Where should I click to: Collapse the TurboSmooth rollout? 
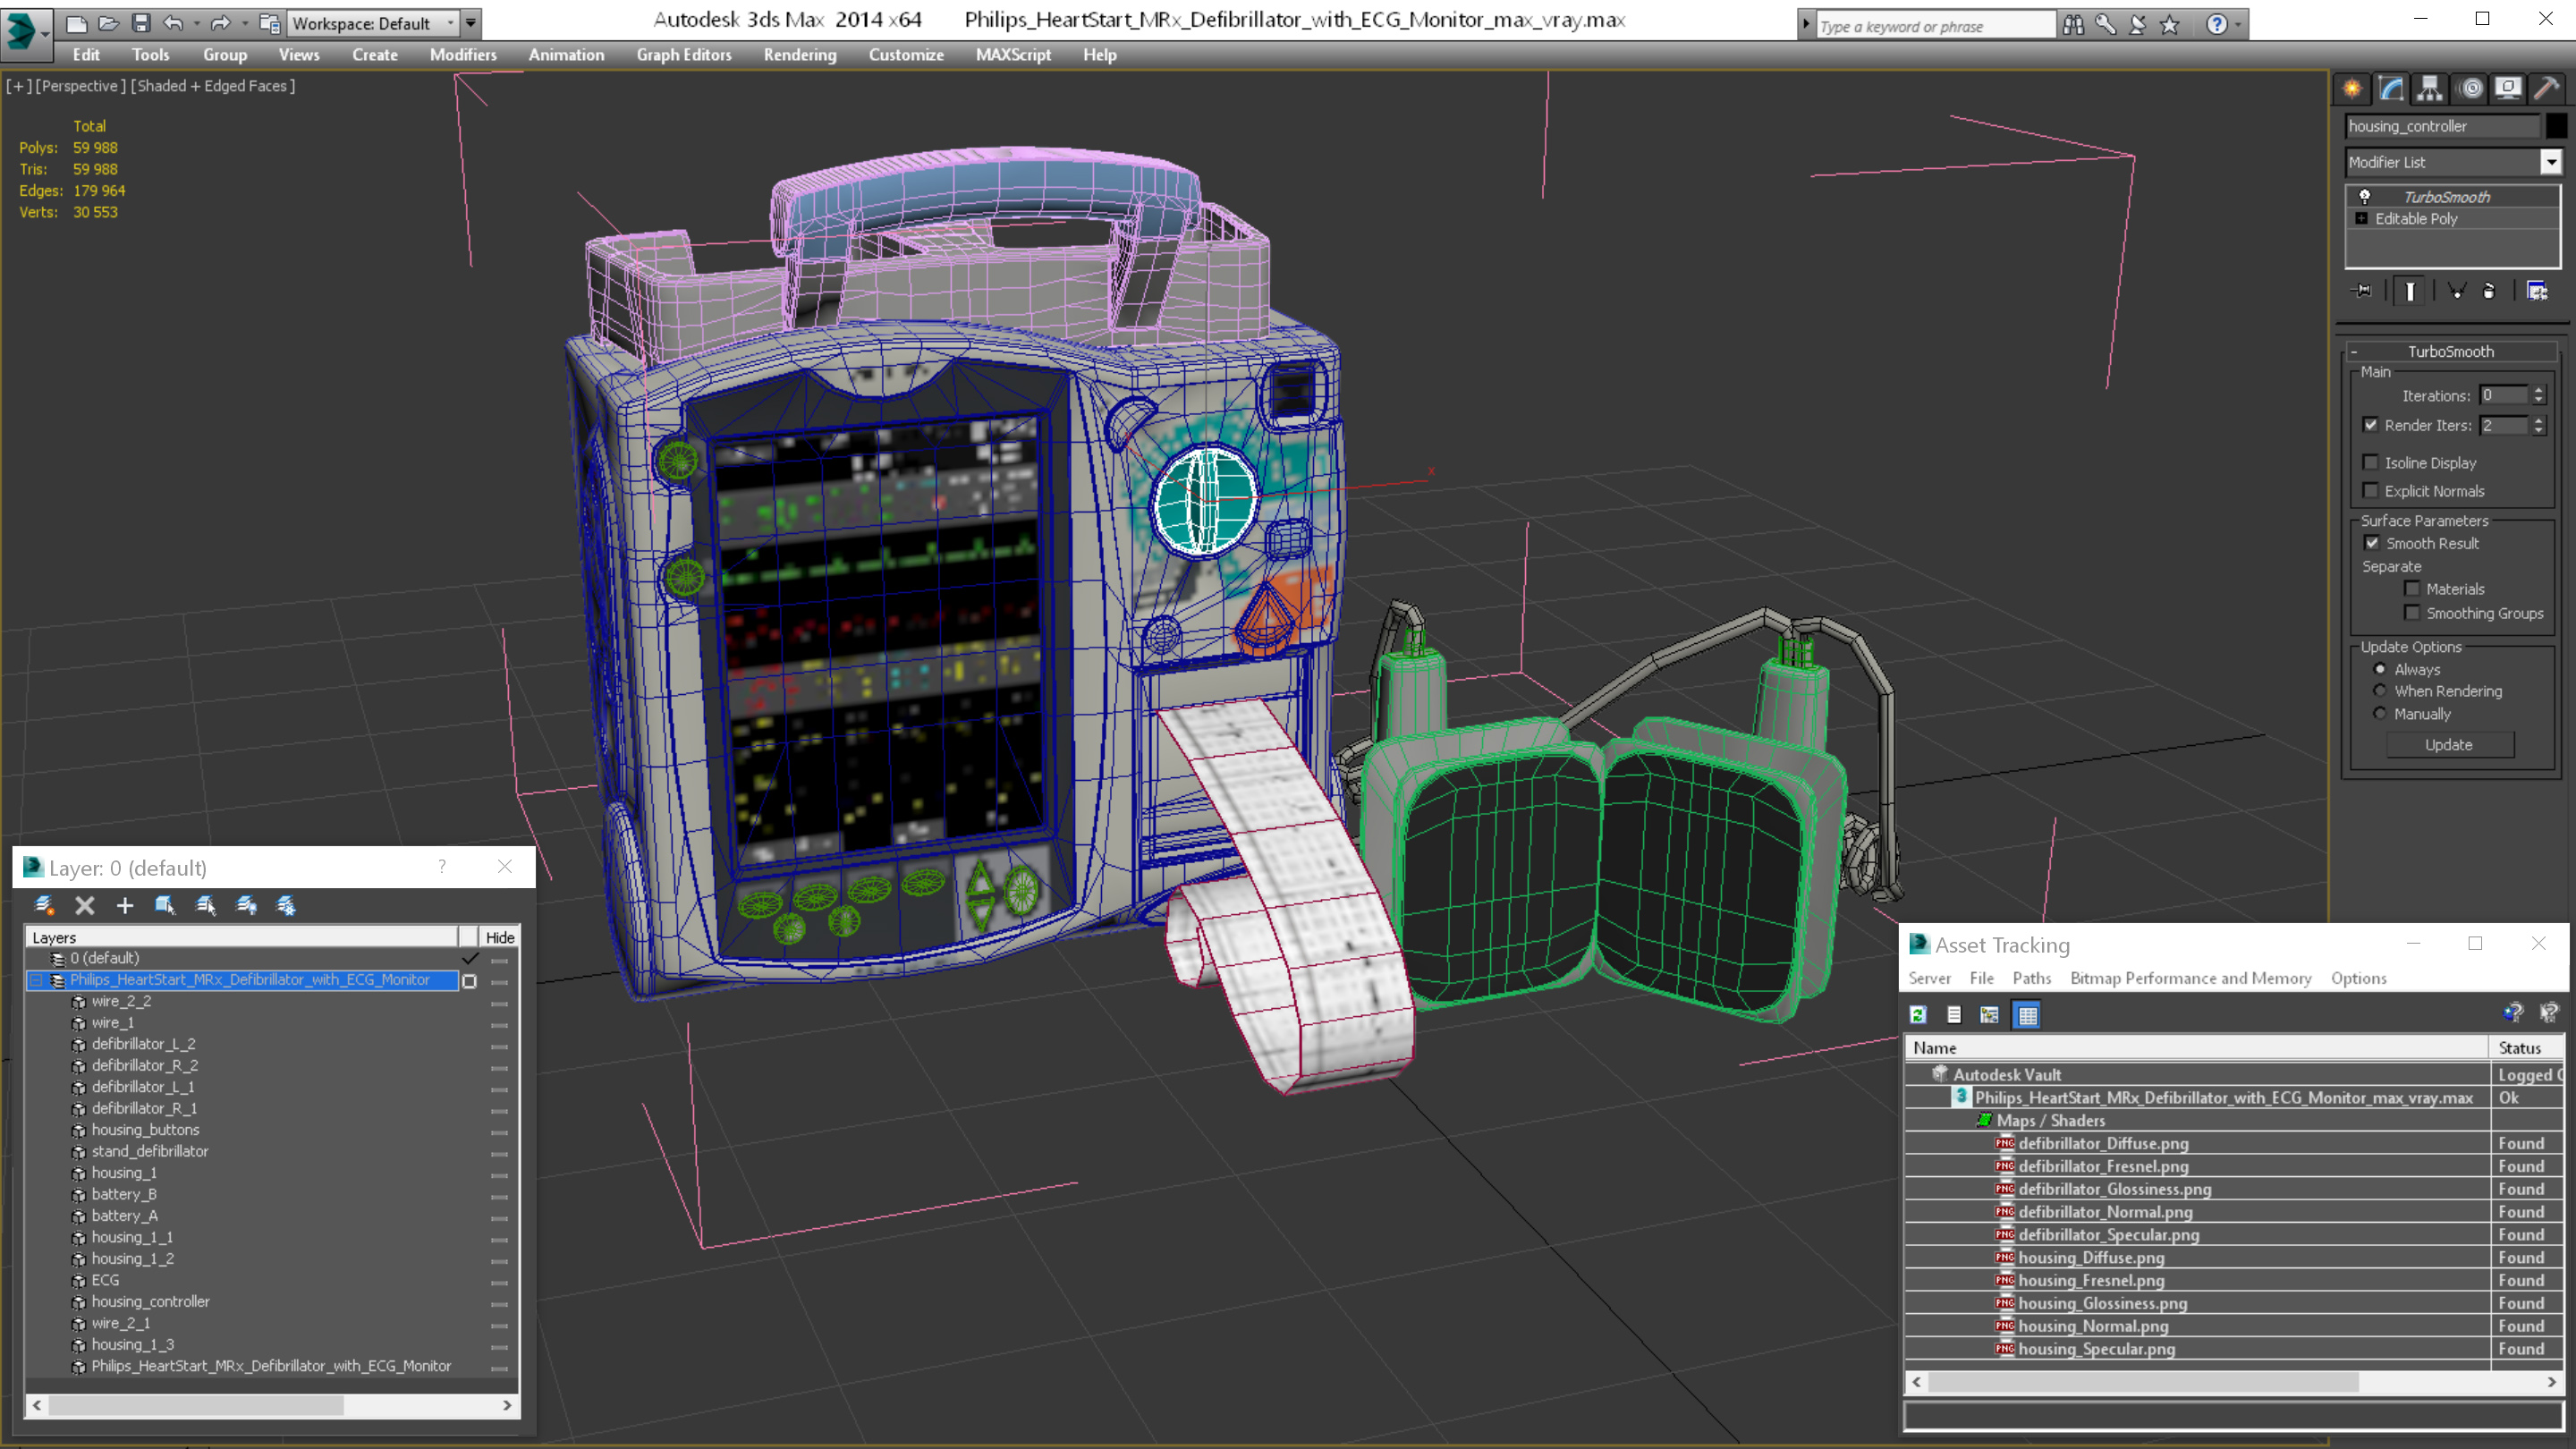coord(2354,352)
